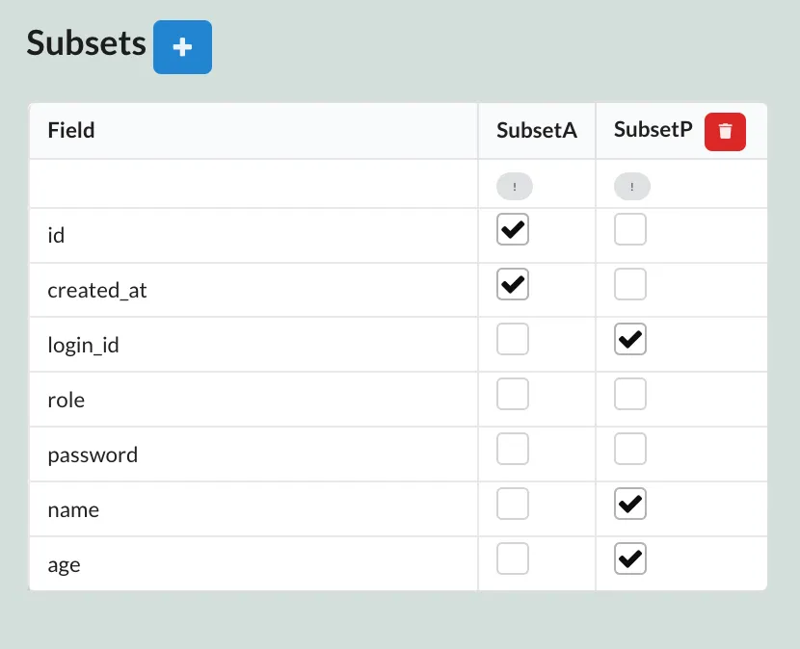
Task: Select the login_id field row
Action: [x=82, y=344]
